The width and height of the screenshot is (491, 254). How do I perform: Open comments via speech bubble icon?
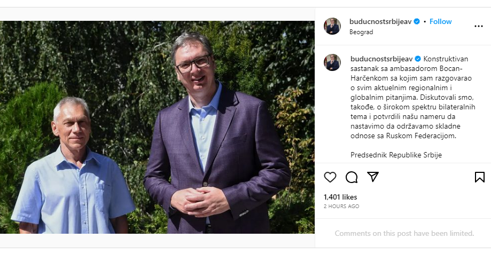coord(352,177)
